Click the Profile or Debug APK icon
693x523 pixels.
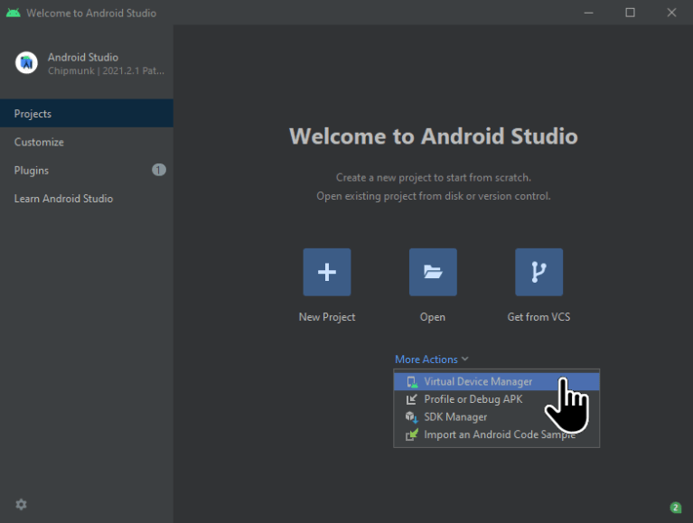(x=411, y=399)
